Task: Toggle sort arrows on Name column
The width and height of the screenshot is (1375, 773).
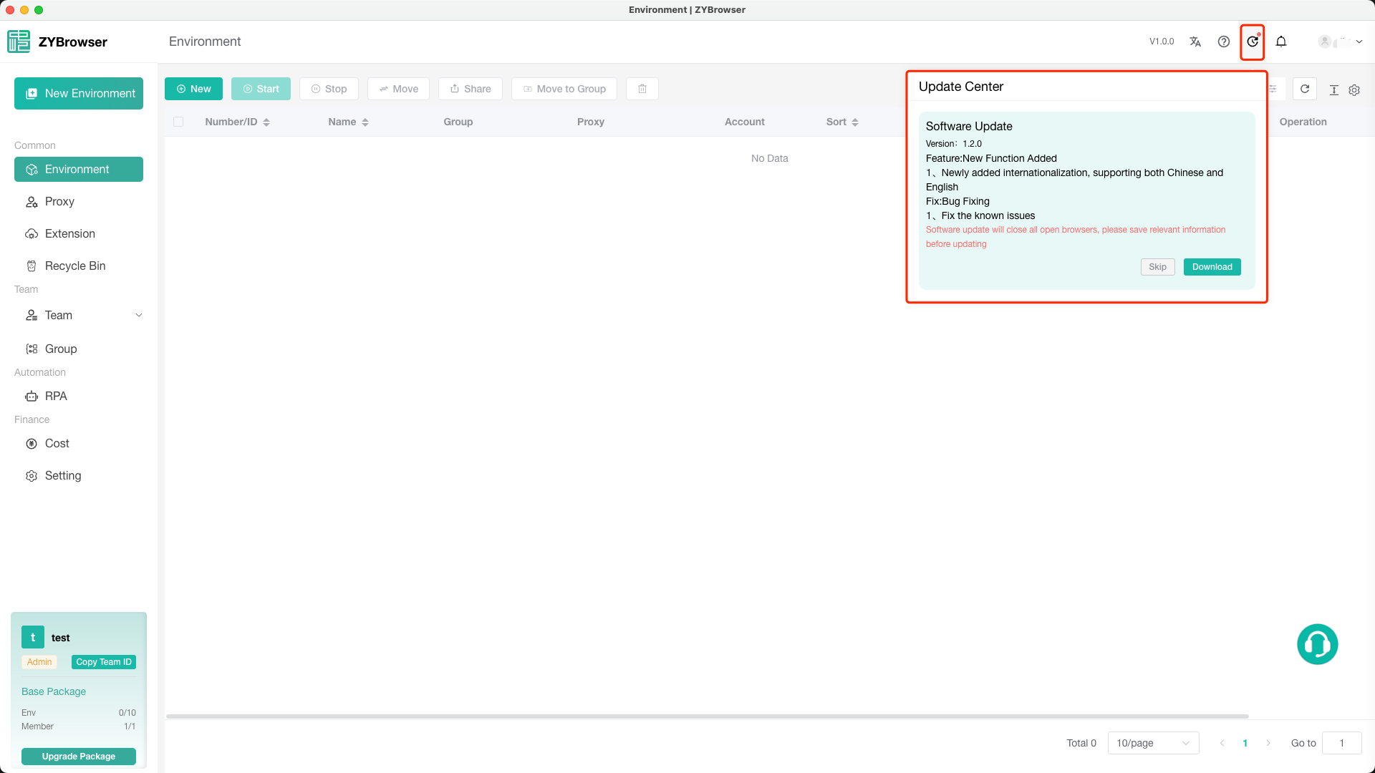Action: tap(365, 122)
